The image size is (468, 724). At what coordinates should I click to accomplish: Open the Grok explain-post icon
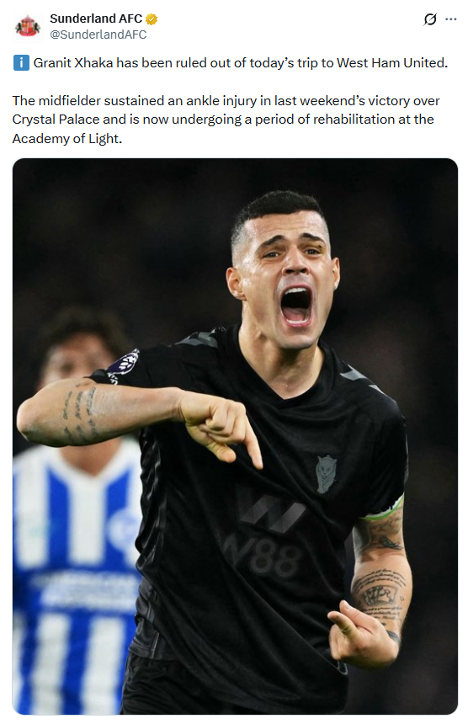point(429,19)
